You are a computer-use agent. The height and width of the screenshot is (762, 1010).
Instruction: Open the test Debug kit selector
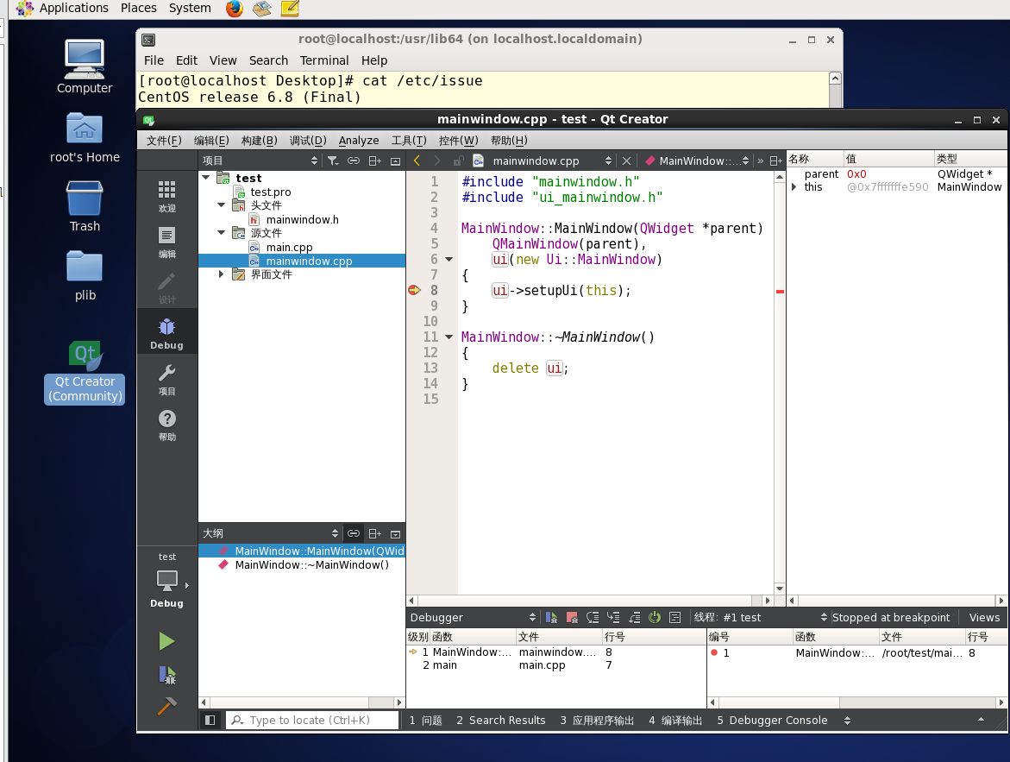(166, 580)
